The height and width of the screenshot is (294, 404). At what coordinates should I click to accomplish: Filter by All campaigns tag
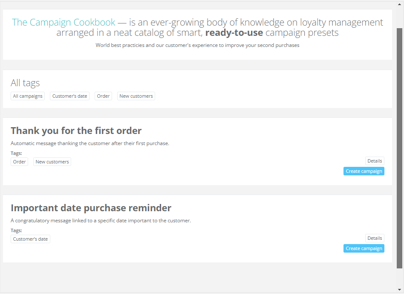point(28,96)
